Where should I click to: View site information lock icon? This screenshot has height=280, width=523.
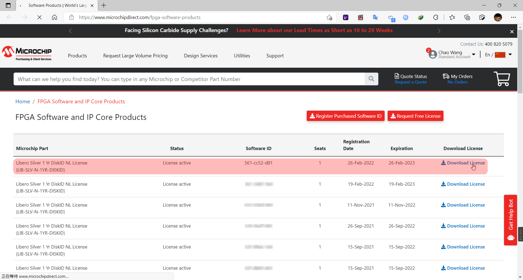(x=71, y=17)
